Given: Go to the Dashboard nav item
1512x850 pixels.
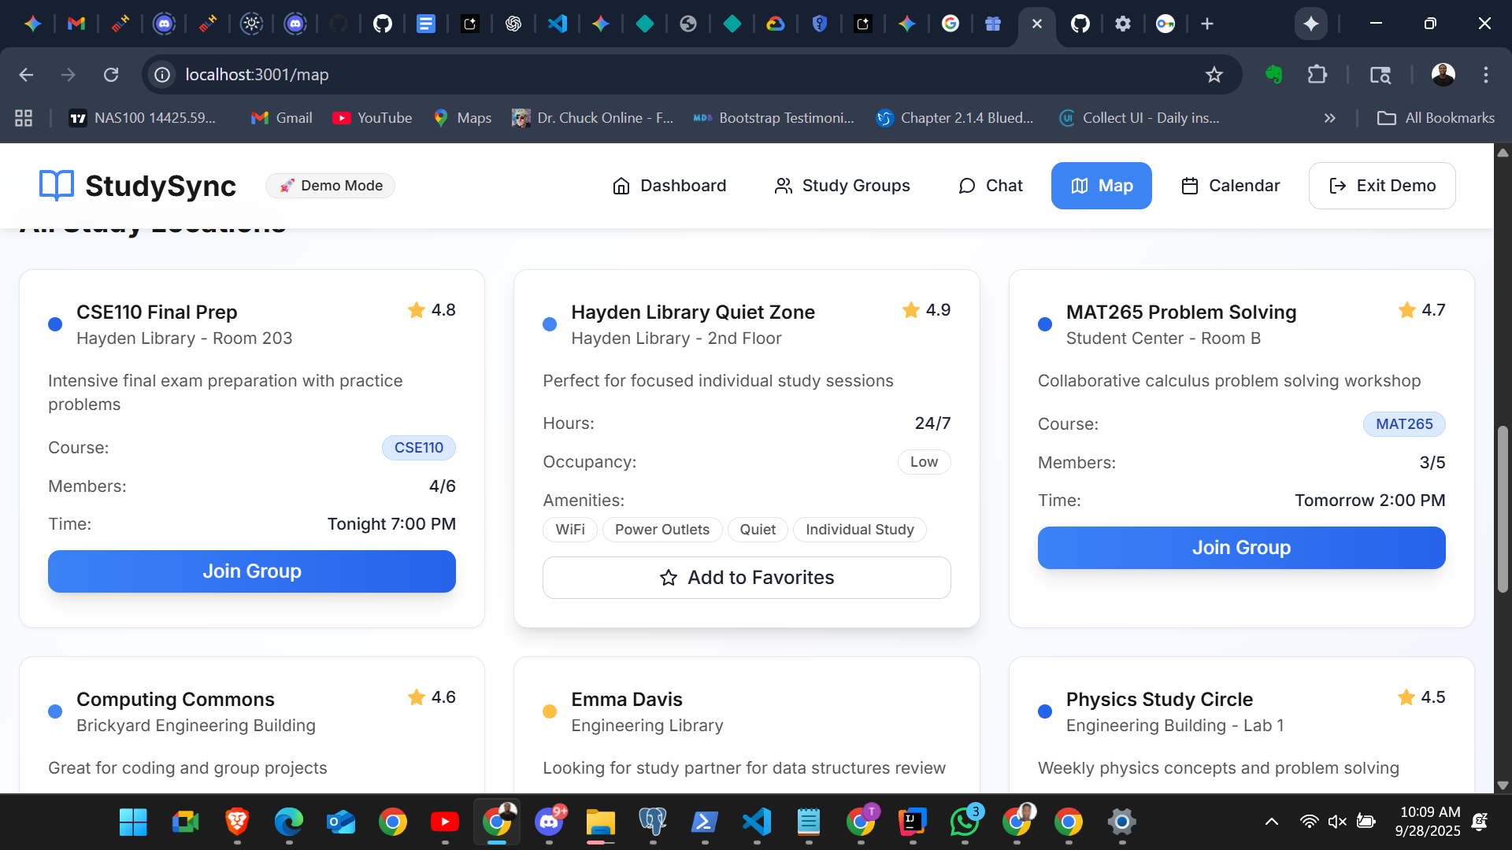Looking at the screenshot, I should (x=669, y=186).
